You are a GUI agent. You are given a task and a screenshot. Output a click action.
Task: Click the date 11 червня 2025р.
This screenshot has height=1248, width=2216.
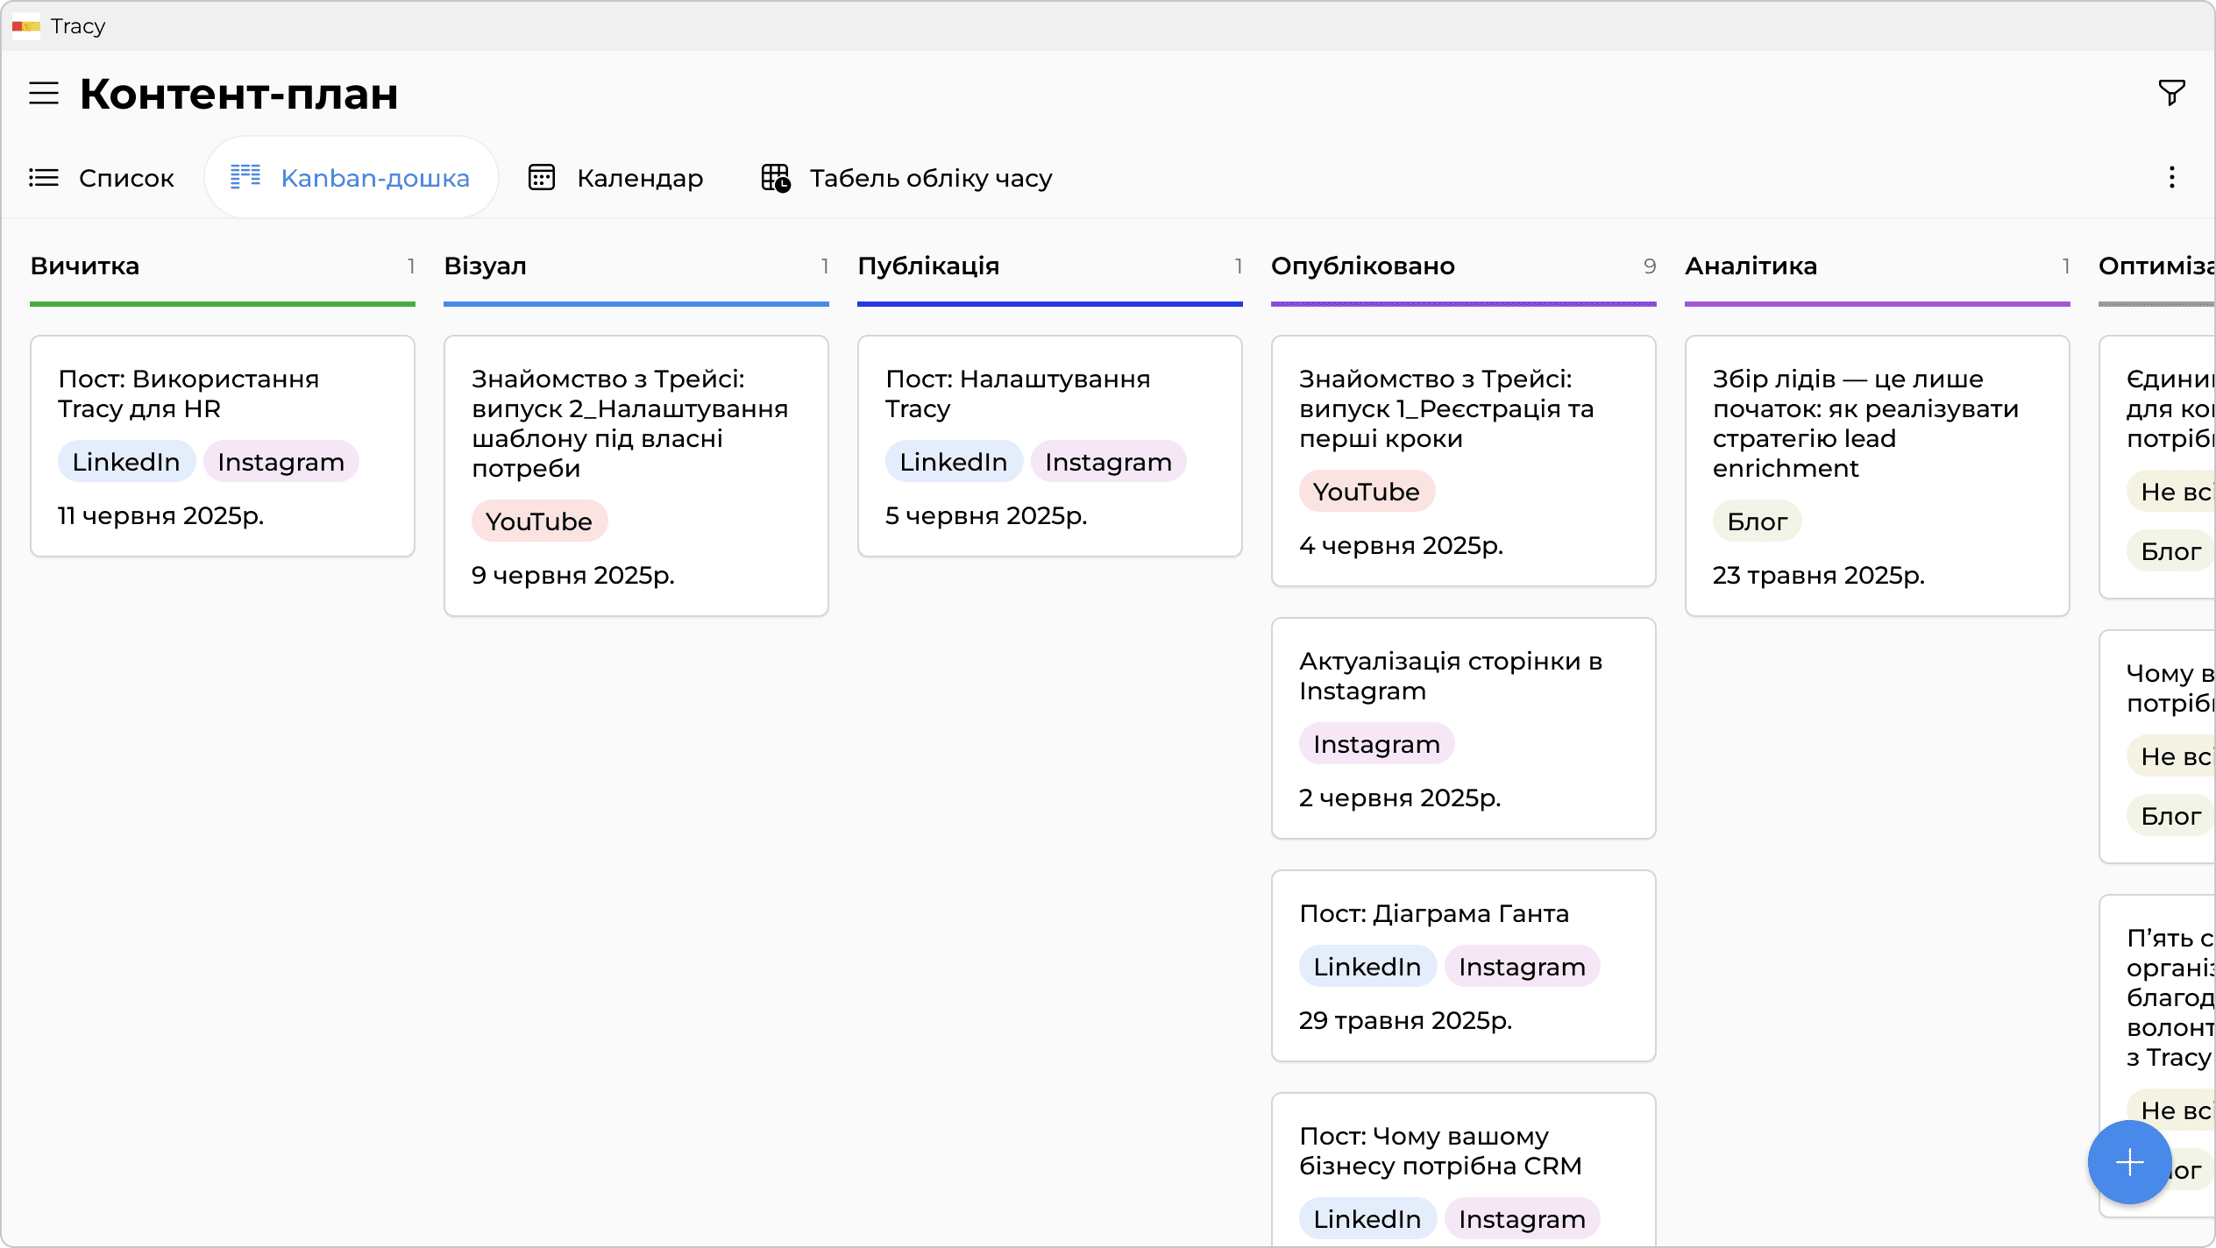click(161, 515)
